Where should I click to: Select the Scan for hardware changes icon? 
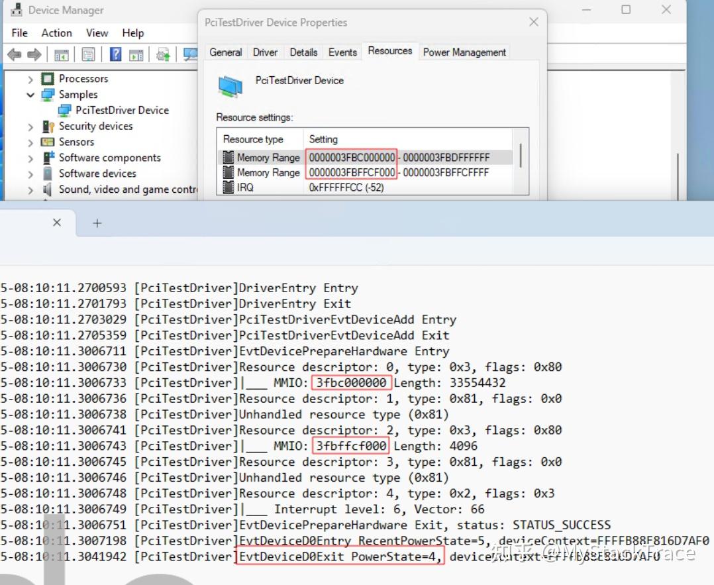pyautogui.click(x=189, y=54)
